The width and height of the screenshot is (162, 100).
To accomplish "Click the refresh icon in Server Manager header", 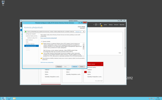I will [x=96, y=24].
